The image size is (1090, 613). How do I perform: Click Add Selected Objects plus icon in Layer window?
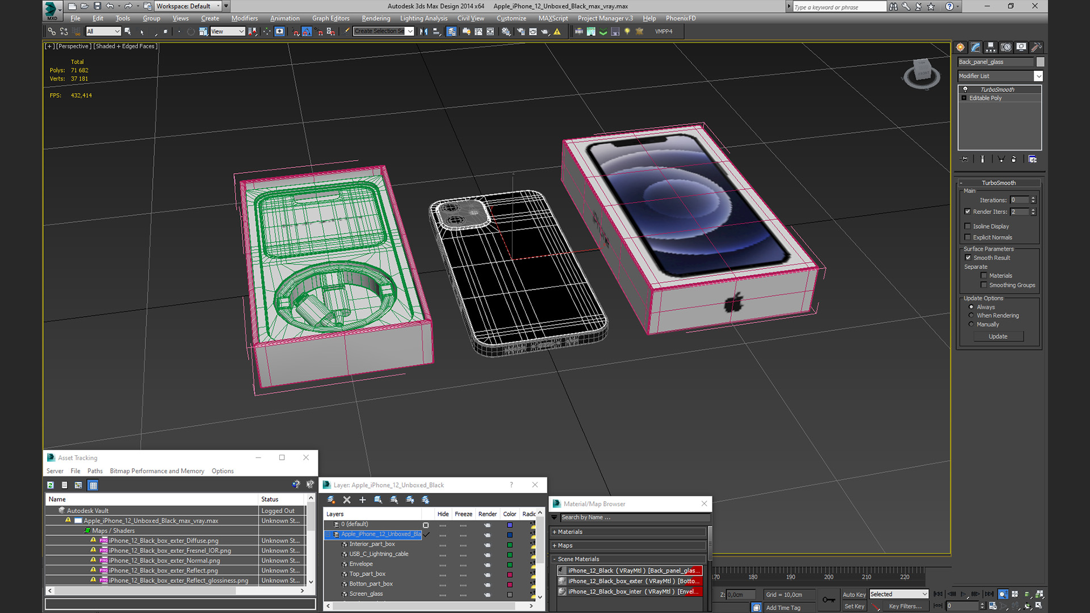362,500
